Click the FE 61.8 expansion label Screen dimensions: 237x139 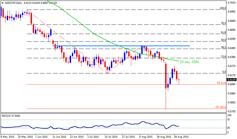[221, 83]
